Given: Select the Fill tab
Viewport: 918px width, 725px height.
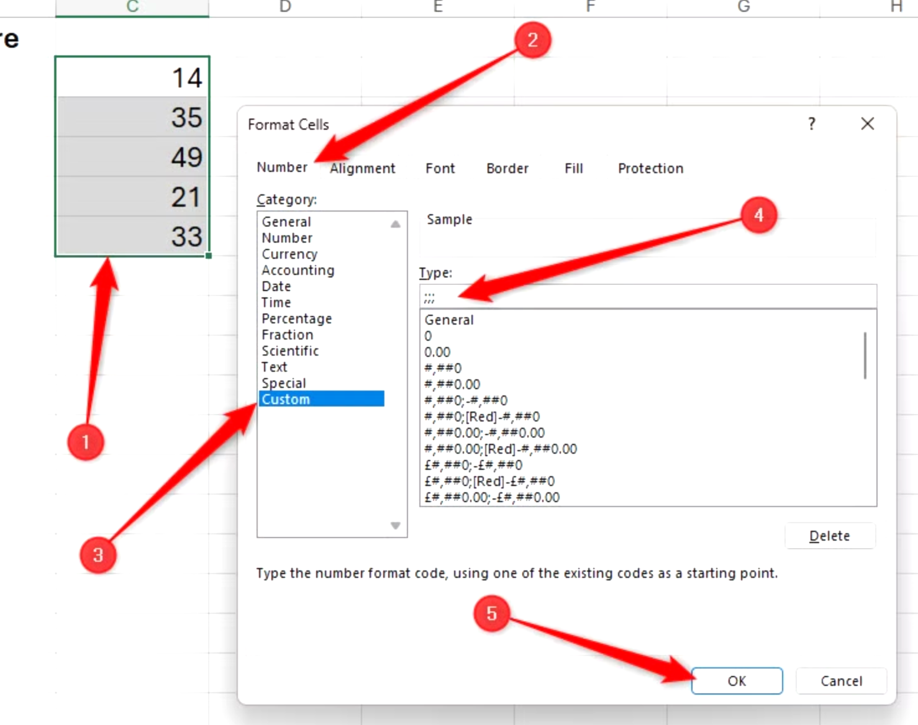Looking at the screenshot, I should tap(573, 168).
